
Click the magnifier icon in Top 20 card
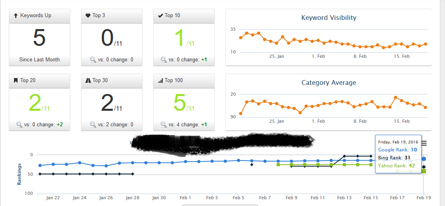coord(19,124)
